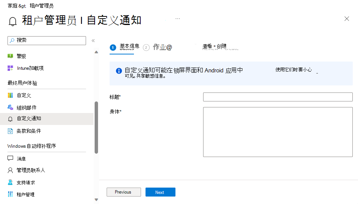
Task: Click the blue info icon in banner
Action: point(119,71)
